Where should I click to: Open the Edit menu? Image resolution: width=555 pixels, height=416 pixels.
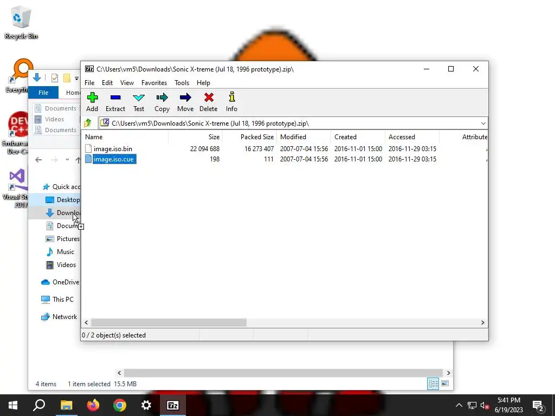coord(107,83)
